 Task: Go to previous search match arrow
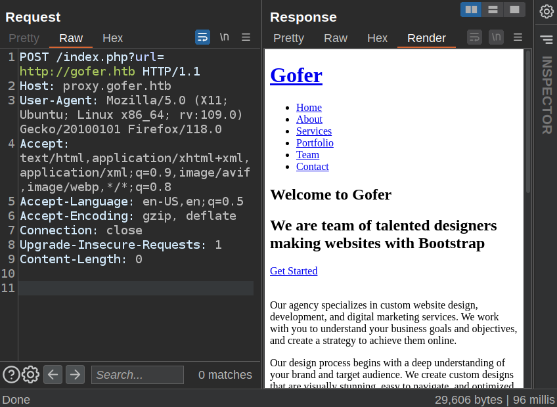(x=53, y=375)
